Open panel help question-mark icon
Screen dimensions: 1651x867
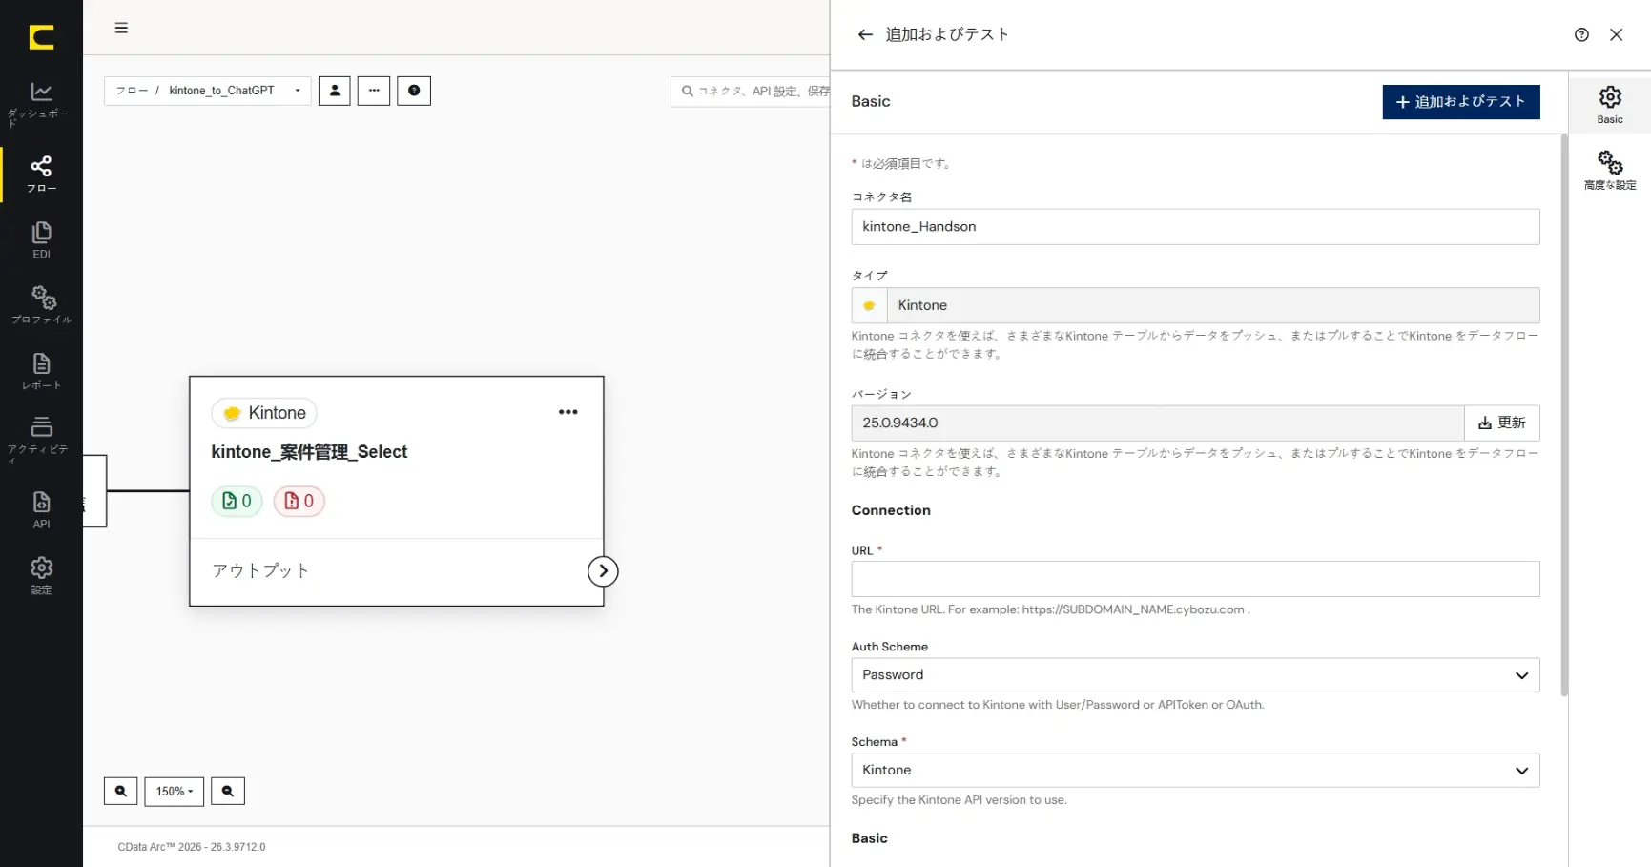[x=1581, y=34]
